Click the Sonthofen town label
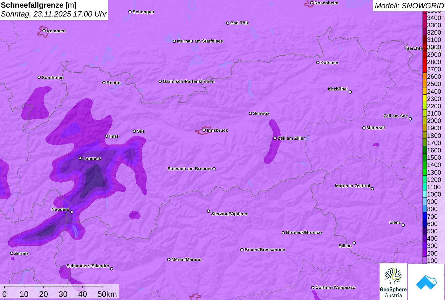The width and height of the screenshot is (445, 300). coord(53,77)
